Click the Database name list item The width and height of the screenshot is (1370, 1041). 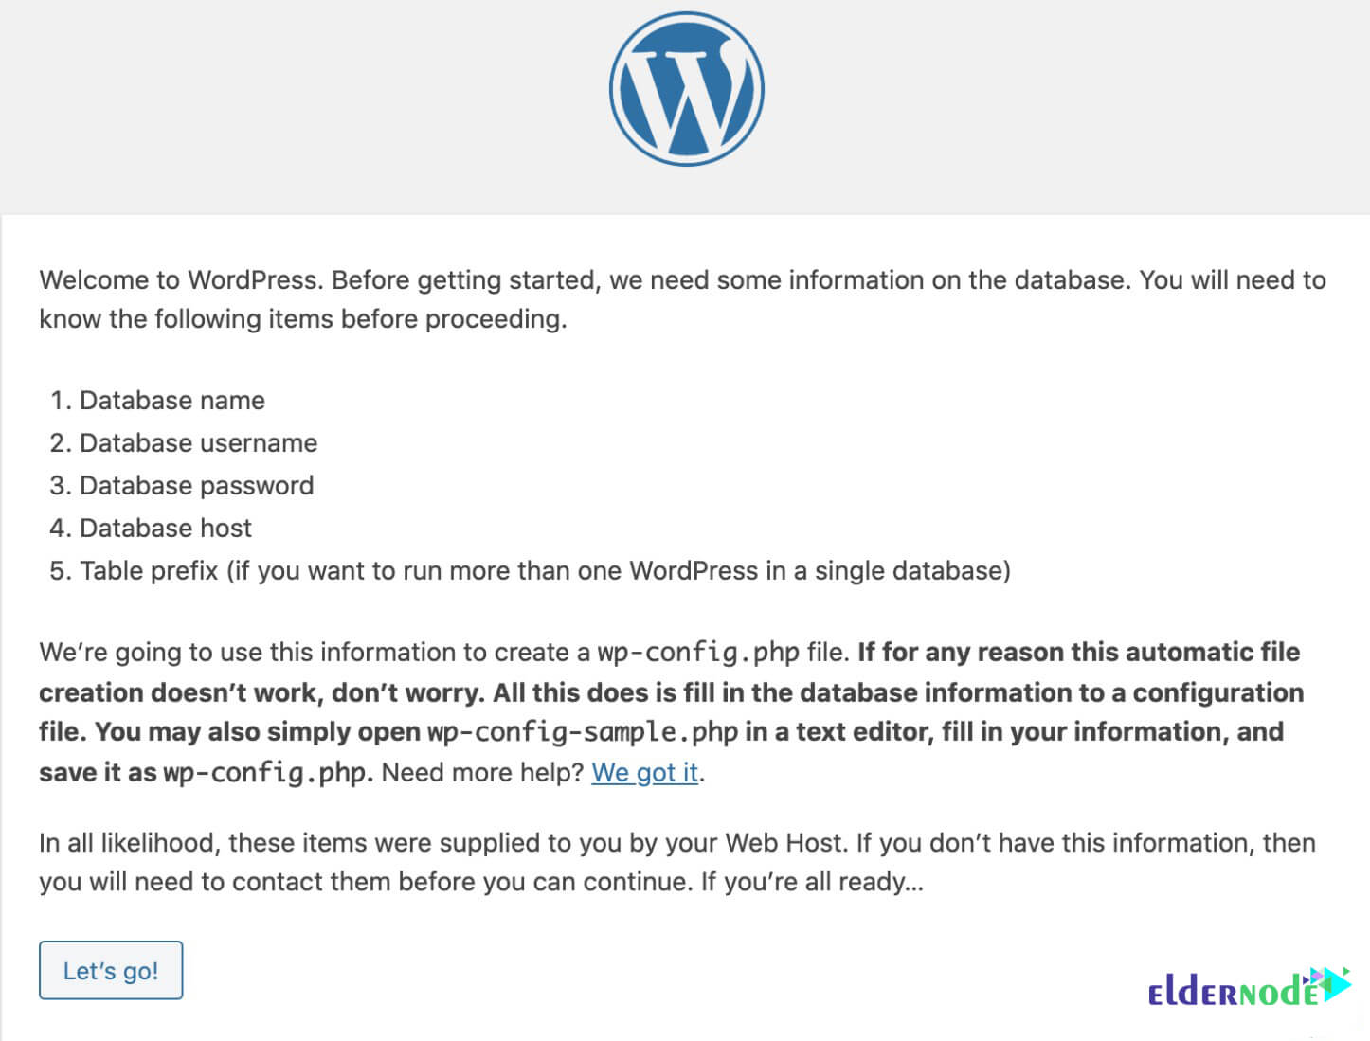157,401
